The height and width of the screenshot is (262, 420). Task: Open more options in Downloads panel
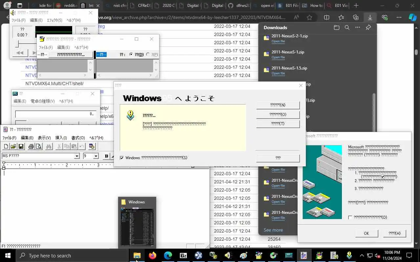(x=358, y=28)
